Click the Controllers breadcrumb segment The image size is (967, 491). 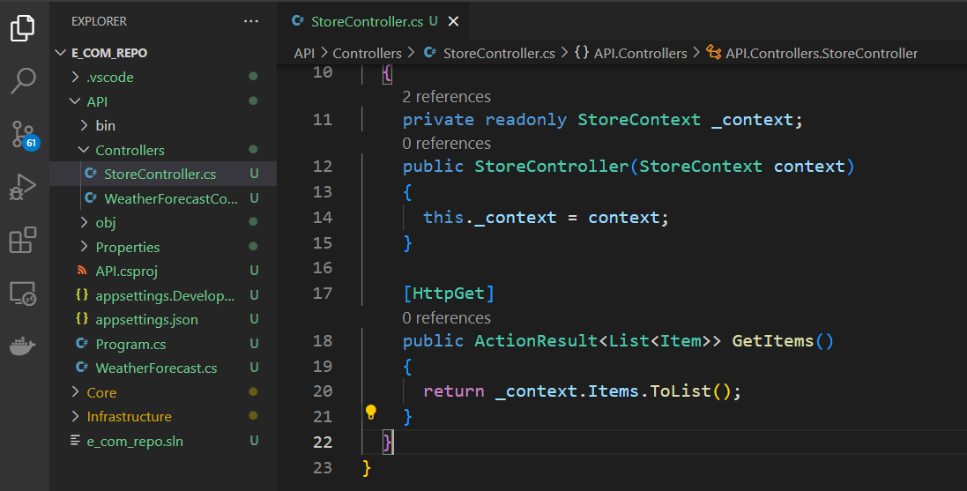click(367, 54)
